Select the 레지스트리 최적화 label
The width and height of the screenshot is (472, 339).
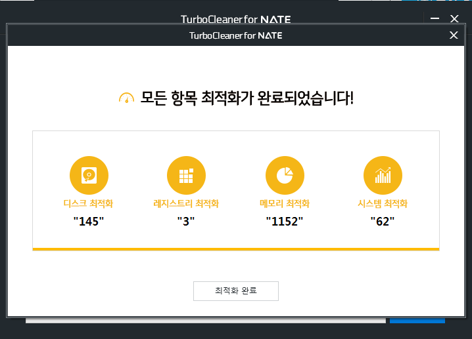(x=186, y=203)
